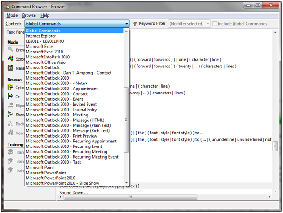The height and width of the screenshot is (213, 283).
Task: Click the Keyword Filter funnel icon
Action: click(x=135, y=24)
